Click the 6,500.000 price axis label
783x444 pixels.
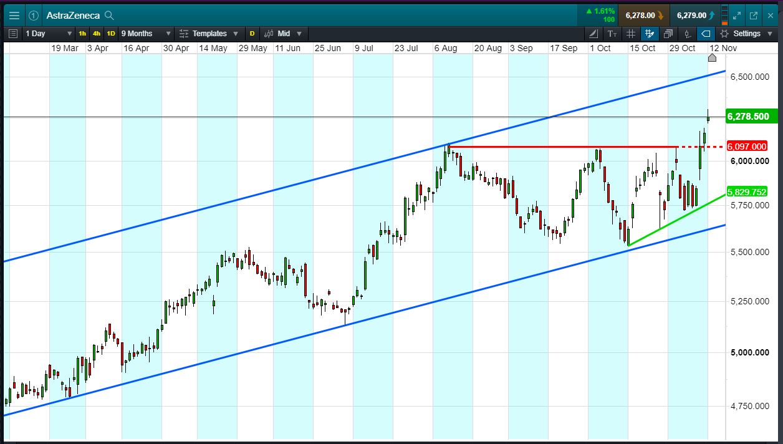tap(749, 77)
